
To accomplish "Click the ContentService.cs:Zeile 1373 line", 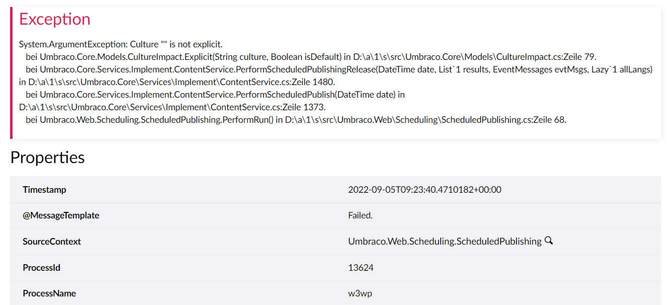I will point(173,107).
